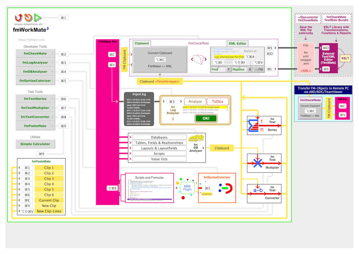Open fmLogAnalyser from Developer Tools list
The image size is (359, 254).
point(35,63)
